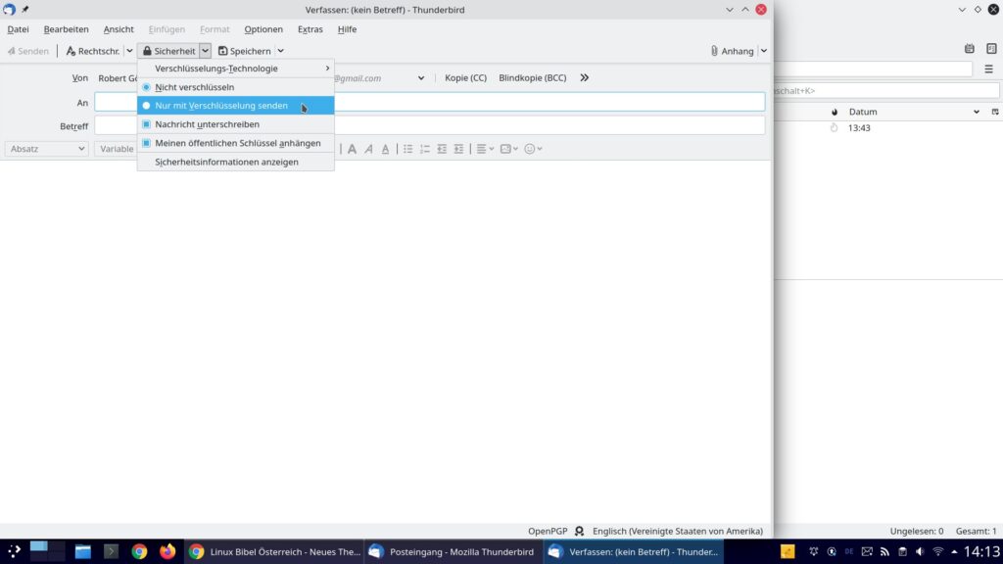Screen dimensions: 1003x564
Task: Open the Extras menu
Action: pyautogui.click(x=310, y=29)
